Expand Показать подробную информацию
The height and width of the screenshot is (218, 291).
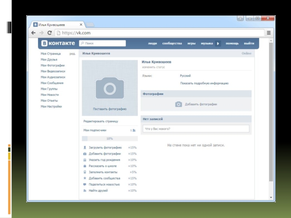[x=204, y=83]
